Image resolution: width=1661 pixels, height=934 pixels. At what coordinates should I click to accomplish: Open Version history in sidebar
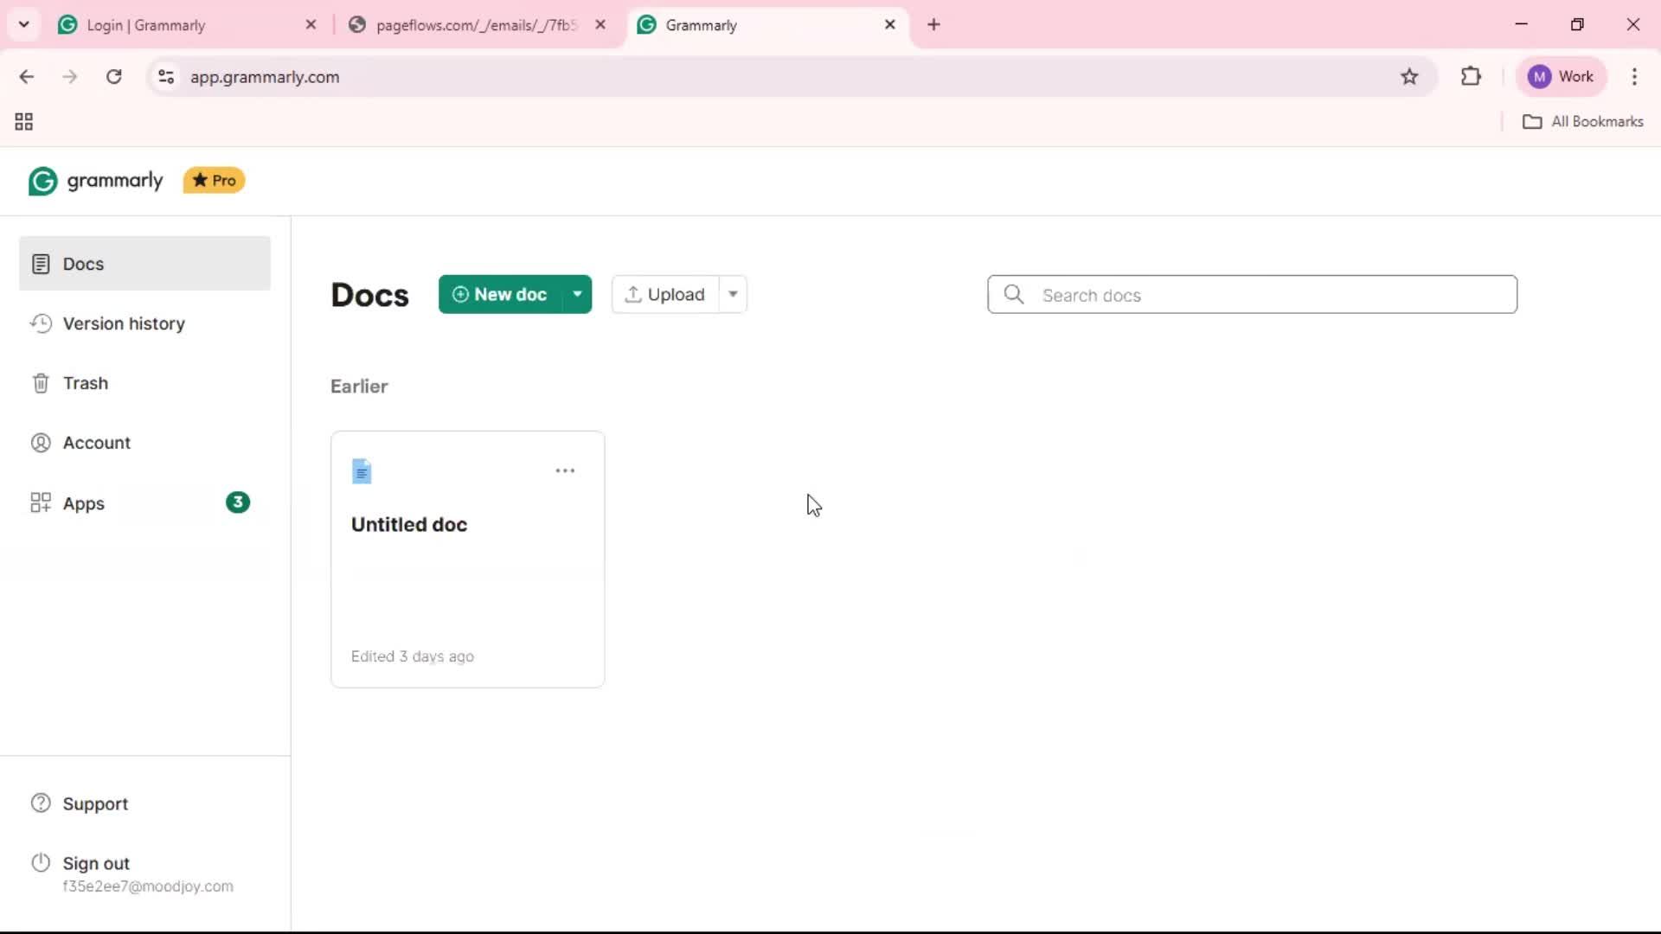pyautogui.click(x=124, y=323)
